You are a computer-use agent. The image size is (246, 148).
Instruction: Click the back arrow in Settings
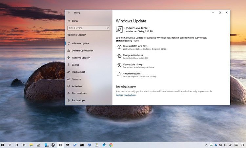(69, 12)
